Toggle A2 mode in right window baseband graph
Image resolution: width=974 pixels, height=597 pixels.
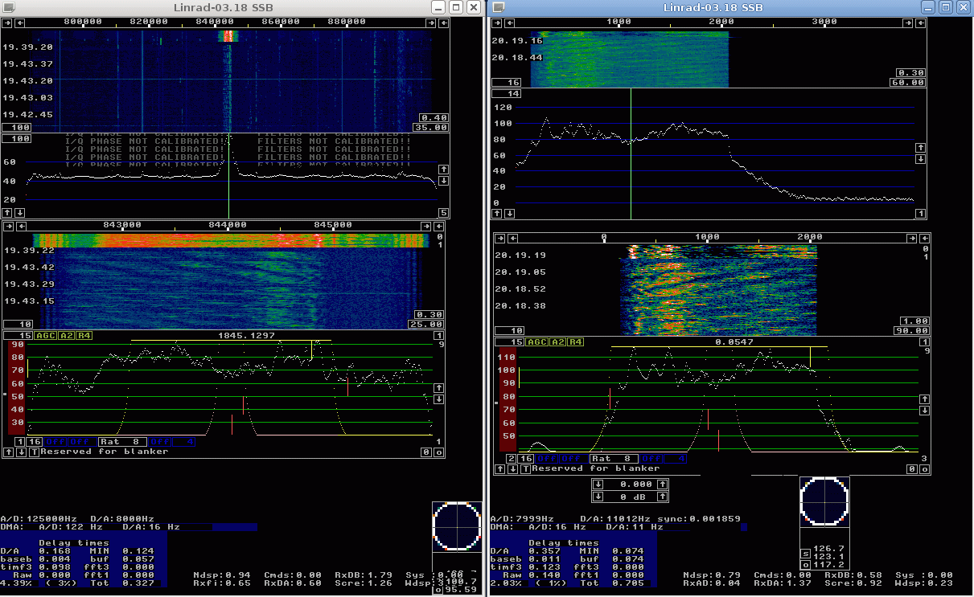[x=556, y=341]
